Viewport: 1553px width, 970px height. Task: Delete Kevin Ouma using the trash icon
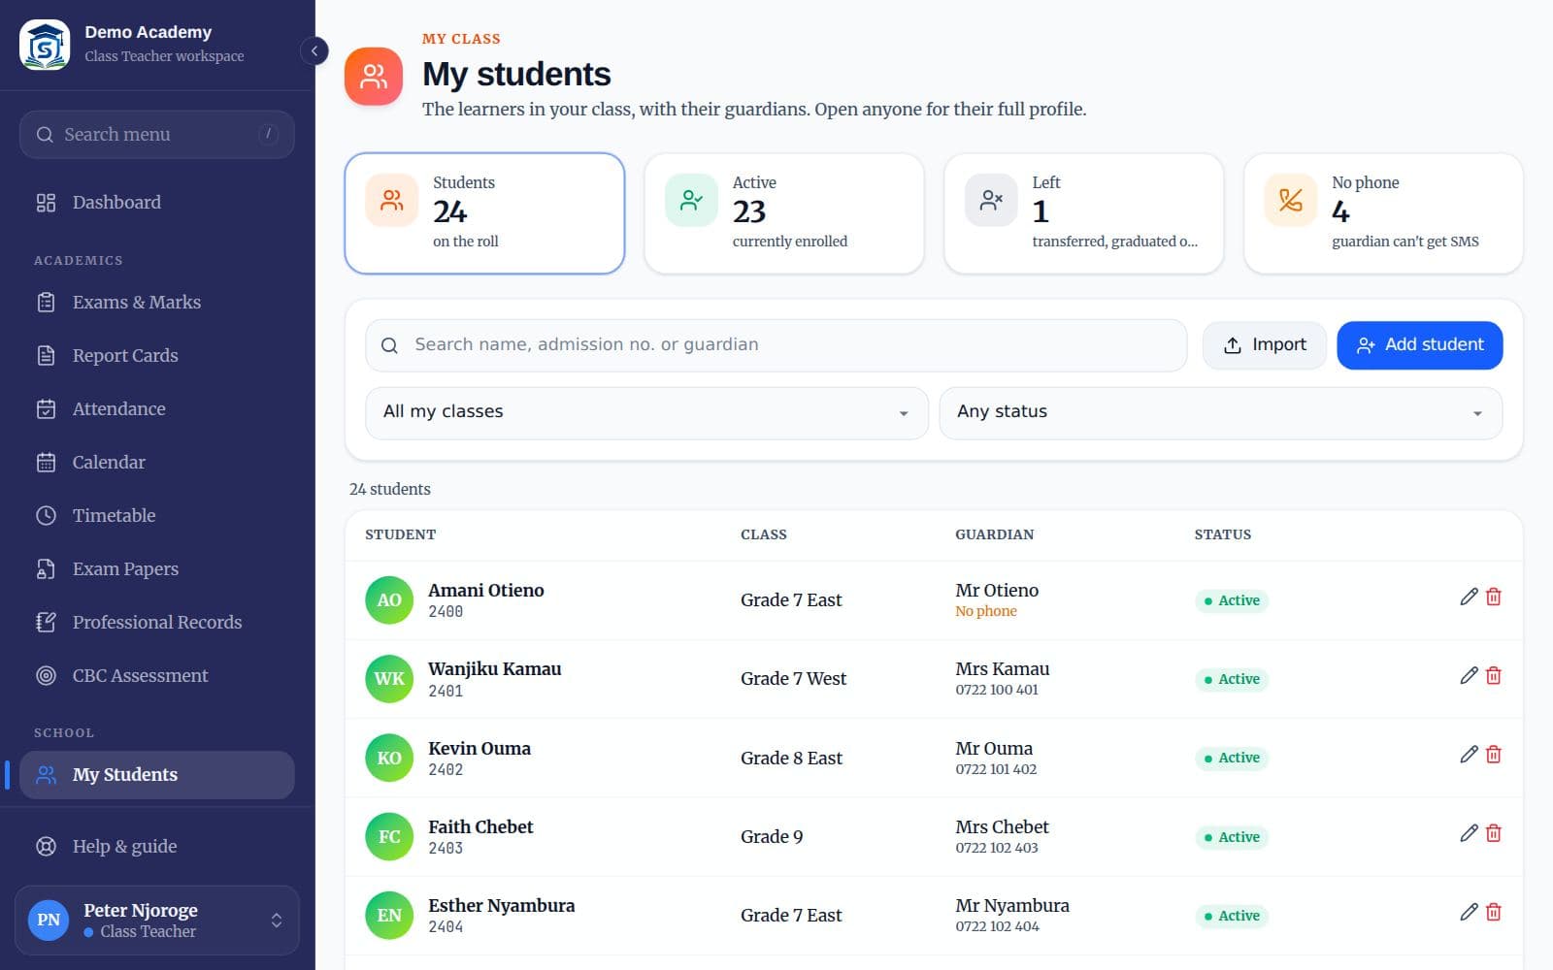pyautogui.click(x=1494, y=754)
